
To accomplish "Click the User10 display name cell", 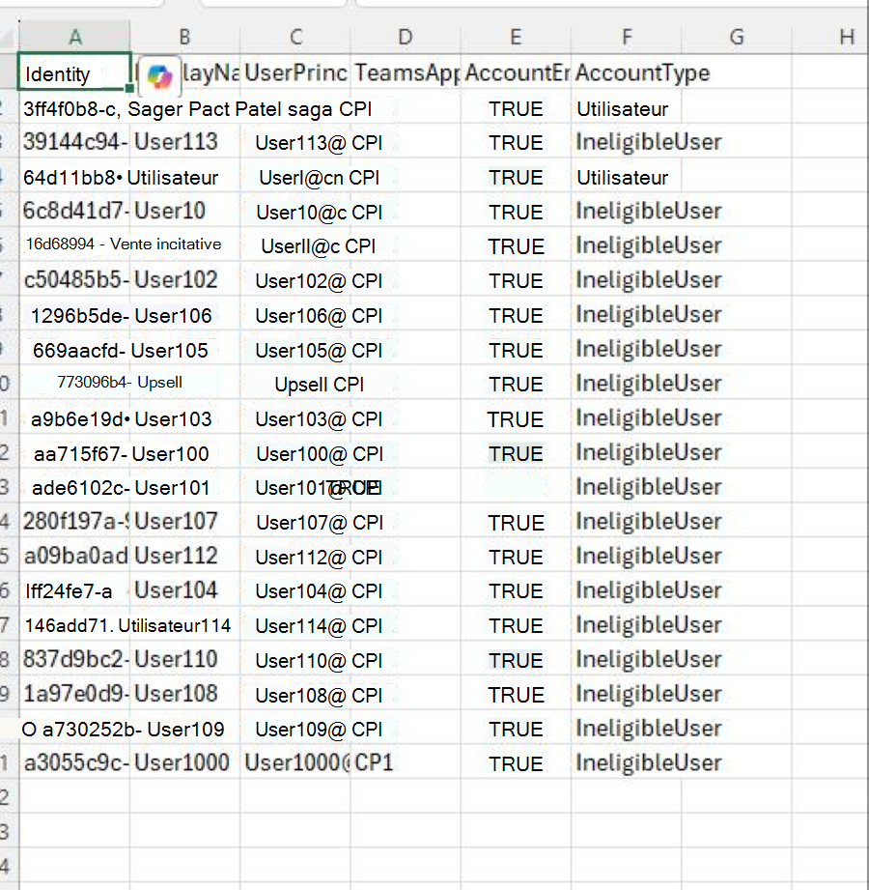I will [184, 212].
